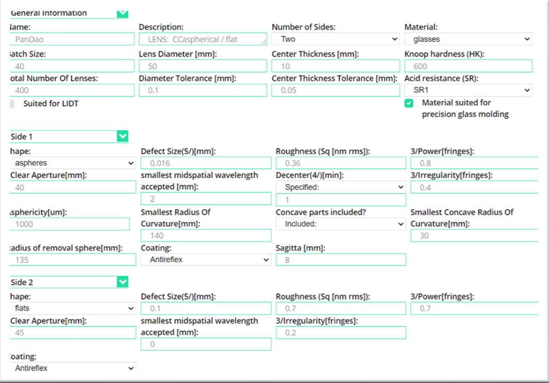Click Side 1 3/Power field showing 0.8
Image resolution: width=549 pixels, height=383 pixels.
(x=474, y=163)
